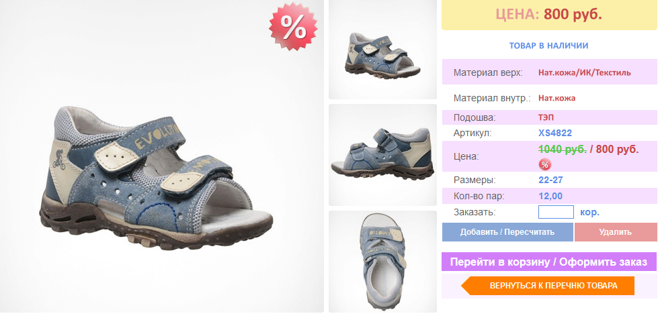Click the red percent discount badge on main photo

(x=293, y=27)
